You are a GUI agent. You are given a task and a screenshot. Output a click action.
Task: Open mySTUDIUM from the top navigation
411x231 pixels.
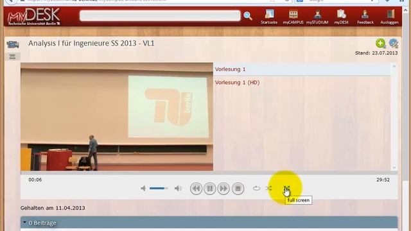pos(317,17)
